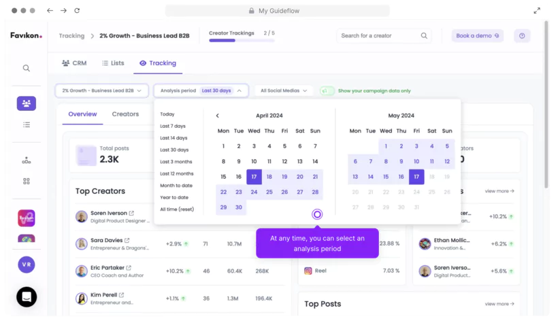
Task: Click the VR user avatar
Action: tap(27, 265)
